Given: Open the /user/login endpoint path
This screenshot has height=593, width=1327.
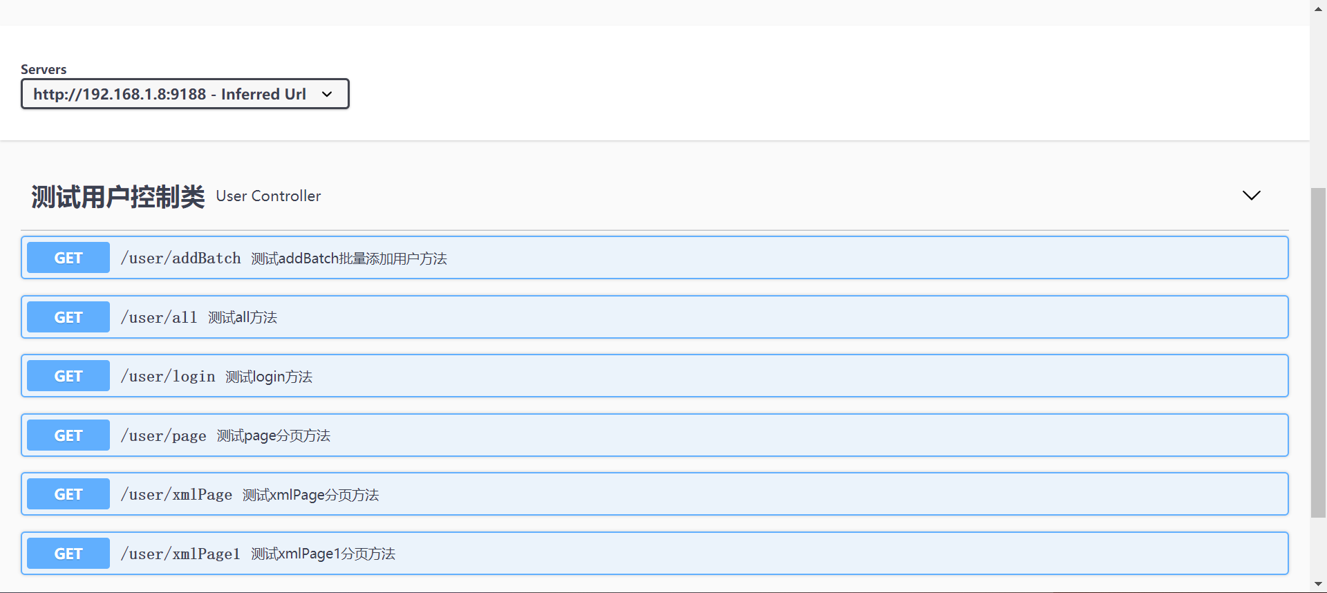Looking at the screenshot, I should pos(168,377).
